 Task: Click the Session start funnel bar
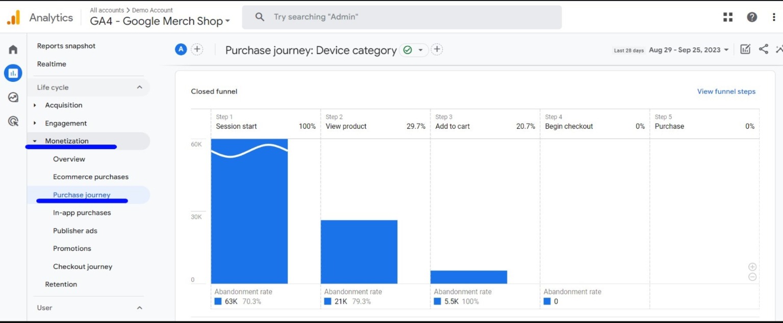(x=249, y=211)
